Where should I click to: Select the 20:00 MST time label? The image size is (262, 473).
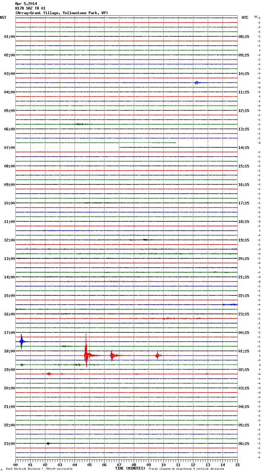[9, 388]
